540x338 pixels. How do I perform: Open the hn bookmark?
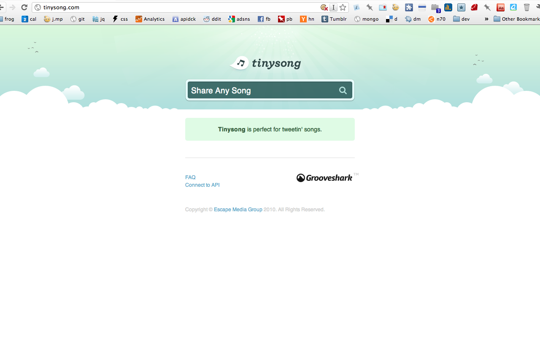[x=307, y=19]
